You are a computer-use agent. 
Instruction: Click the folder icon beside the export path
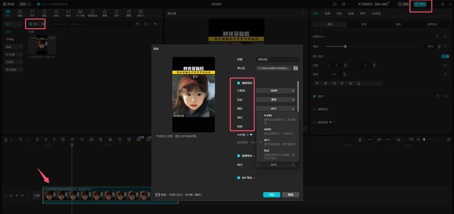coord(296,68)
